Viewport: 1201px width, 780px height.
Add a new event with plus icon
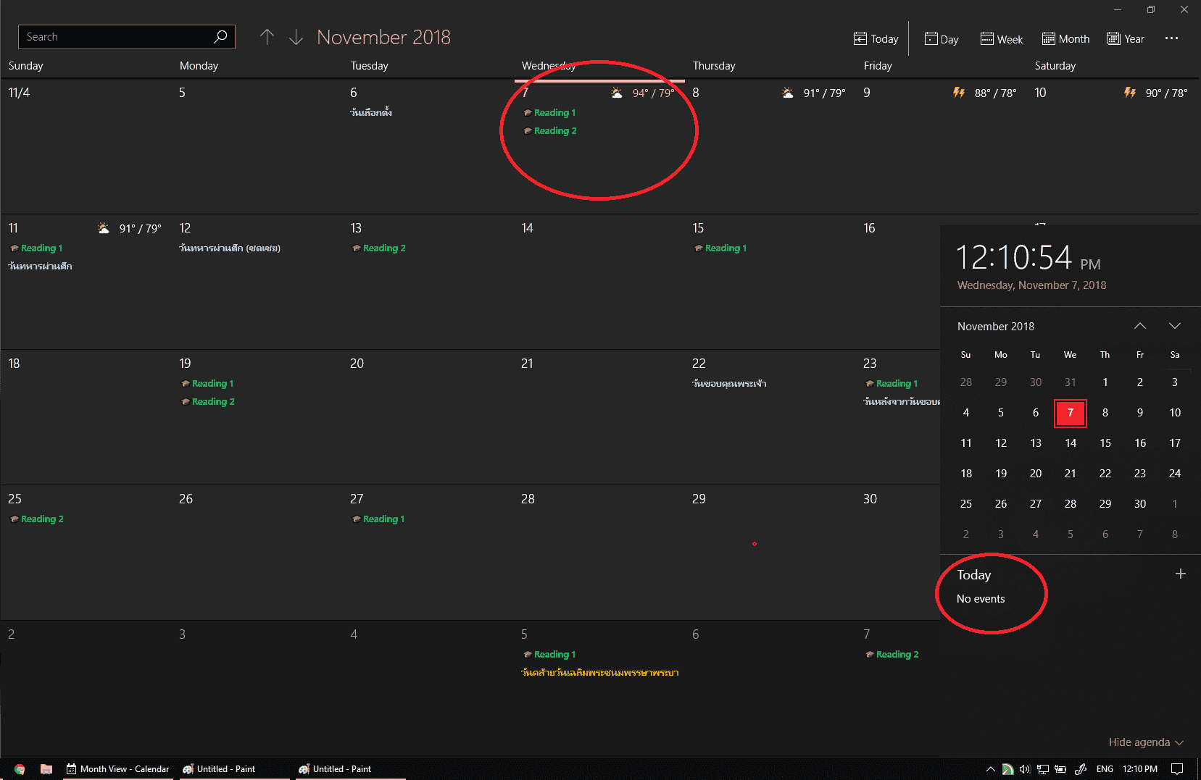click(x=1180, y=574)
